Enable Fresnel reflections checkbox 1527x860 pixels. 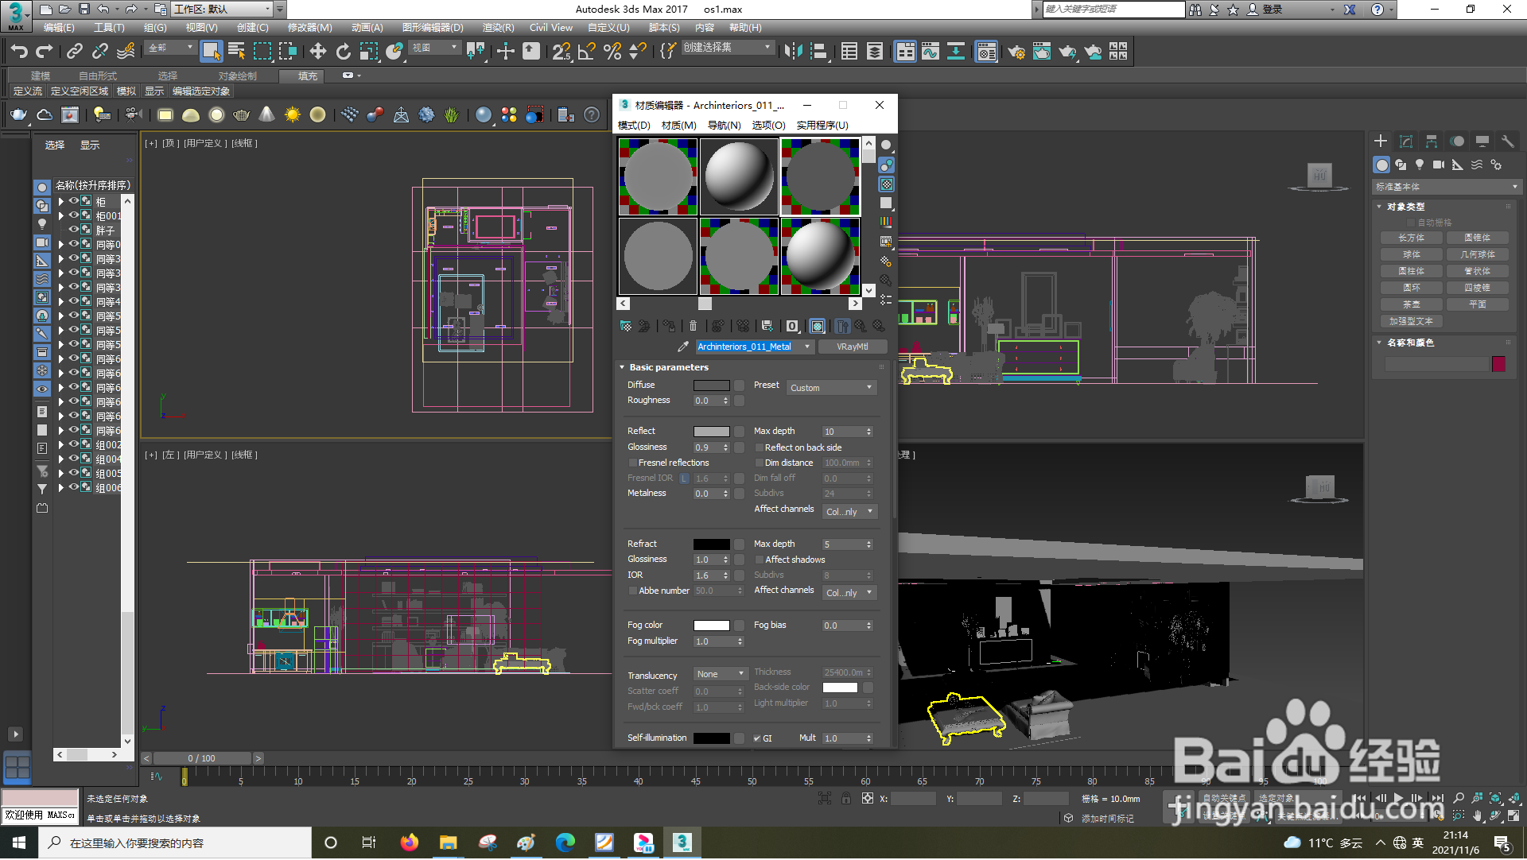[x=633, y=463]
